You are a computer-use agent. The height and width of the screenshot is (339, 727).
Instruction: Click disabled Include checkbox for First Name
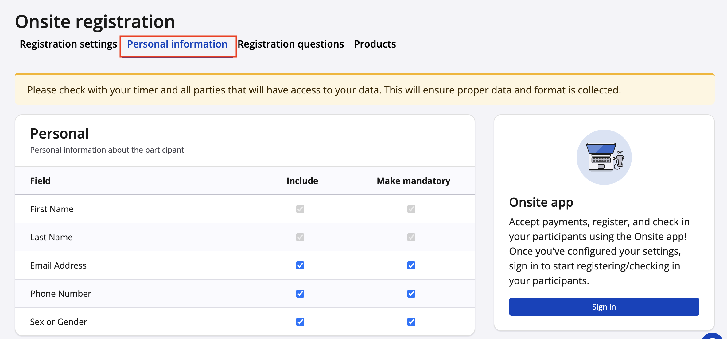coord(300,209)
